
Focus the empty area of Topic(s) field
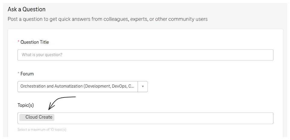pos(163,118)
